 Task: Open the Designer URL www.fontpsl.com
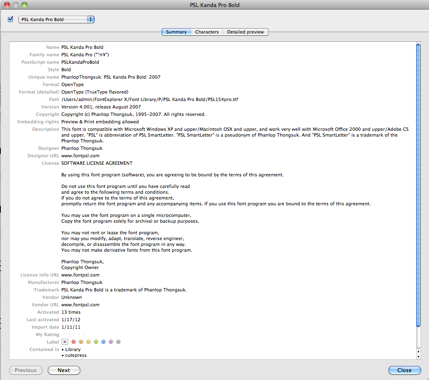click(x=80, y=156)
